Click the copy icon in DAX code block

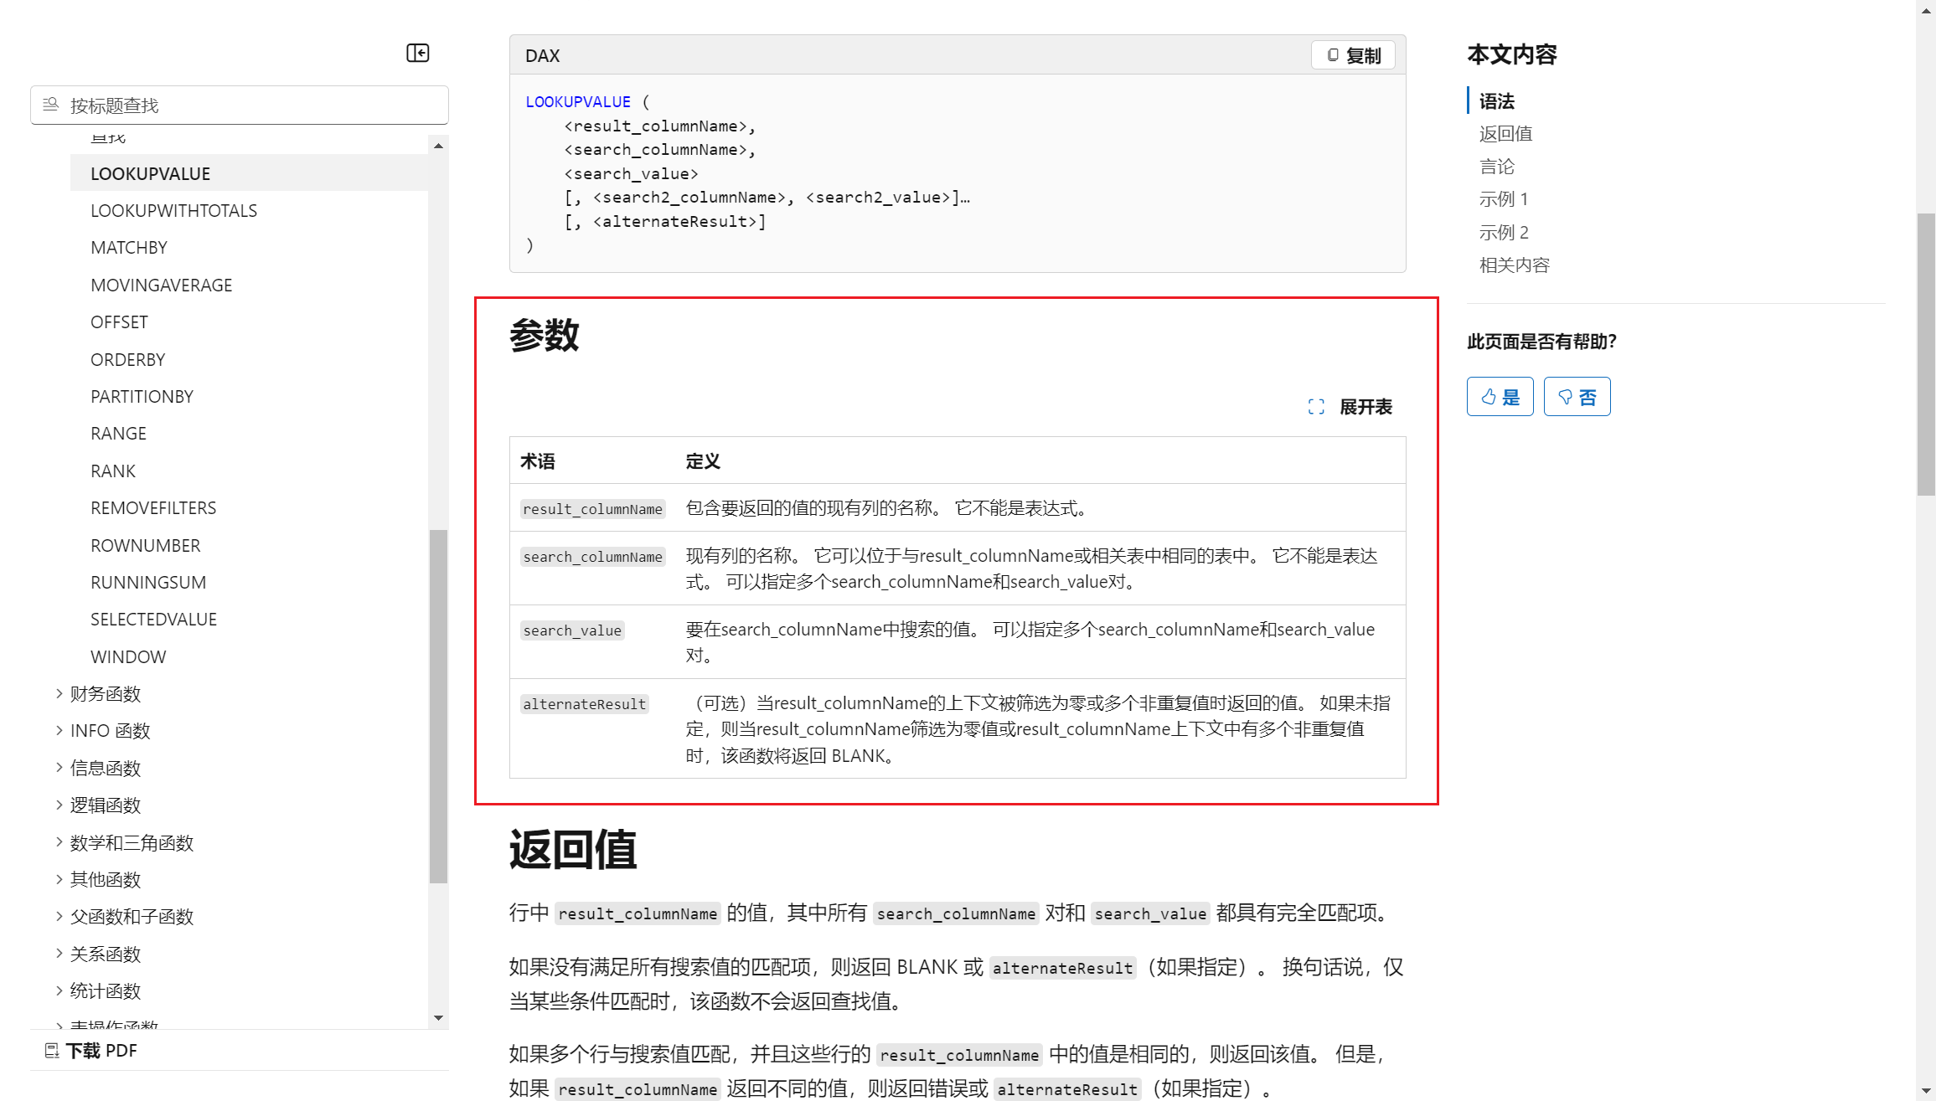tap(1333, 55)
